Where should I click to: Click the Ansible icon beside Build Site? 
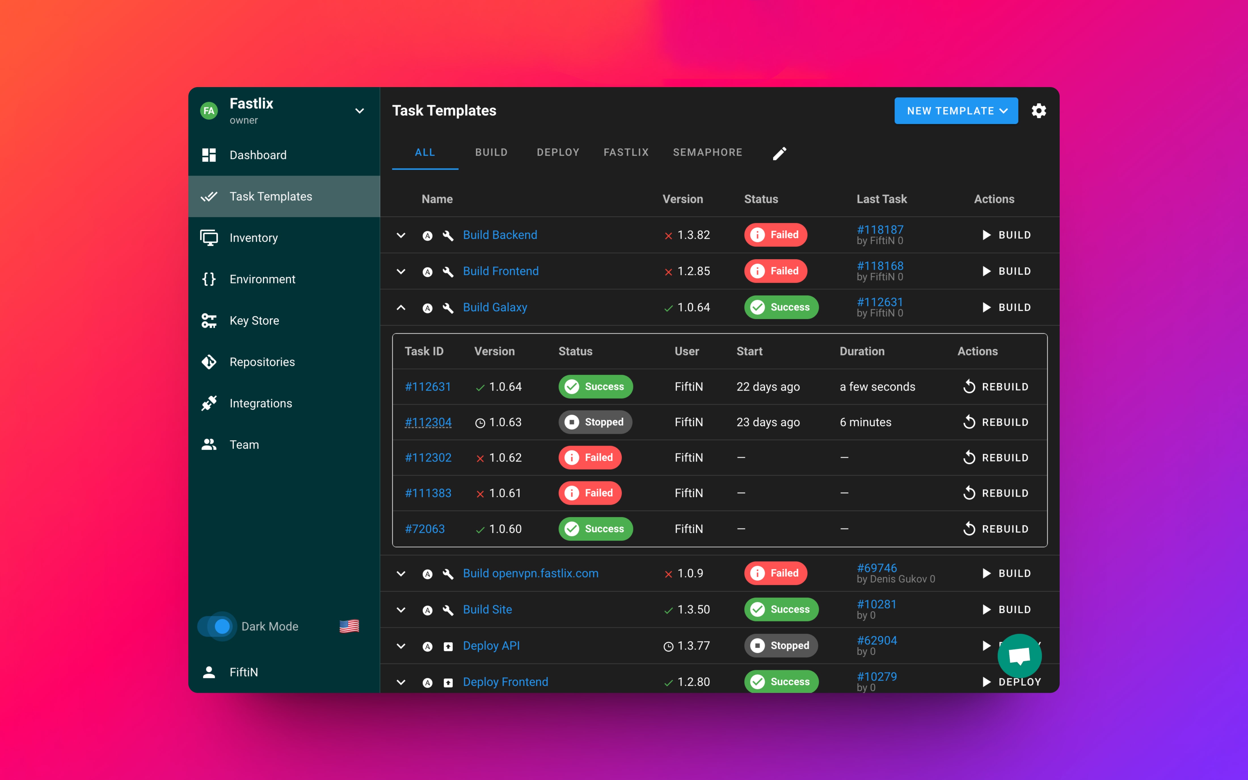tap(427, 610)
